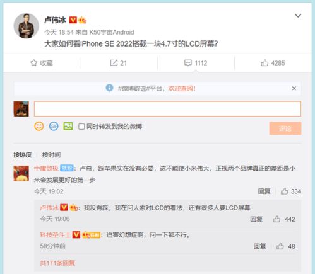Click the 今天 19:02 comment timestamp
This screenshot has height=274, width=315.
click(49, 191)
